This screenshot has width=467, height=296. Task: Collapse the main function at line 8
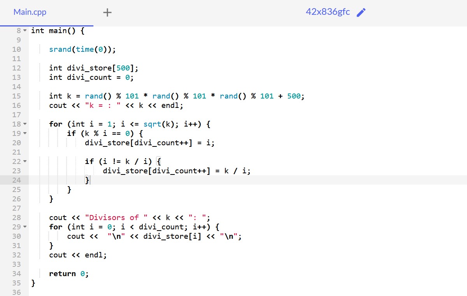tap(25, 31)
